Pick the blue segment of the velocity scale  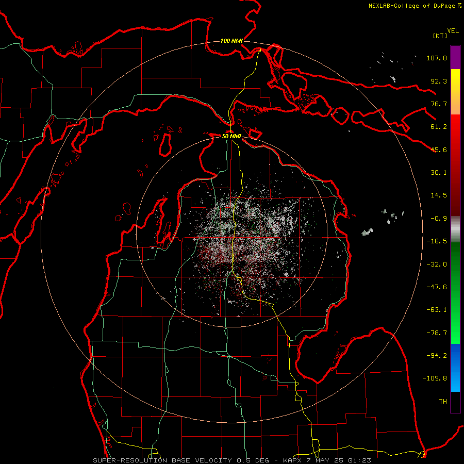(455, 368)
